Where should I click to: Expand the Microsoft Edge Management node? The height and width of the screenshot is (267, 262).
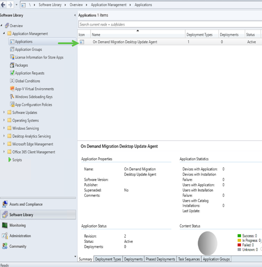(x=4, y=144)
